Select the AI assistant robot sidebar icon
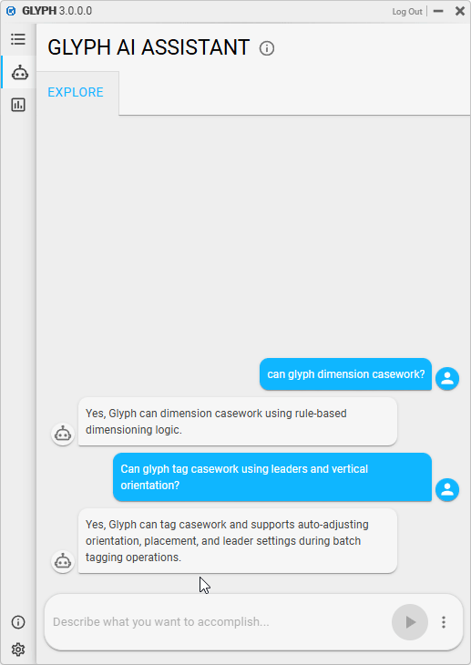 coord(19,73)
